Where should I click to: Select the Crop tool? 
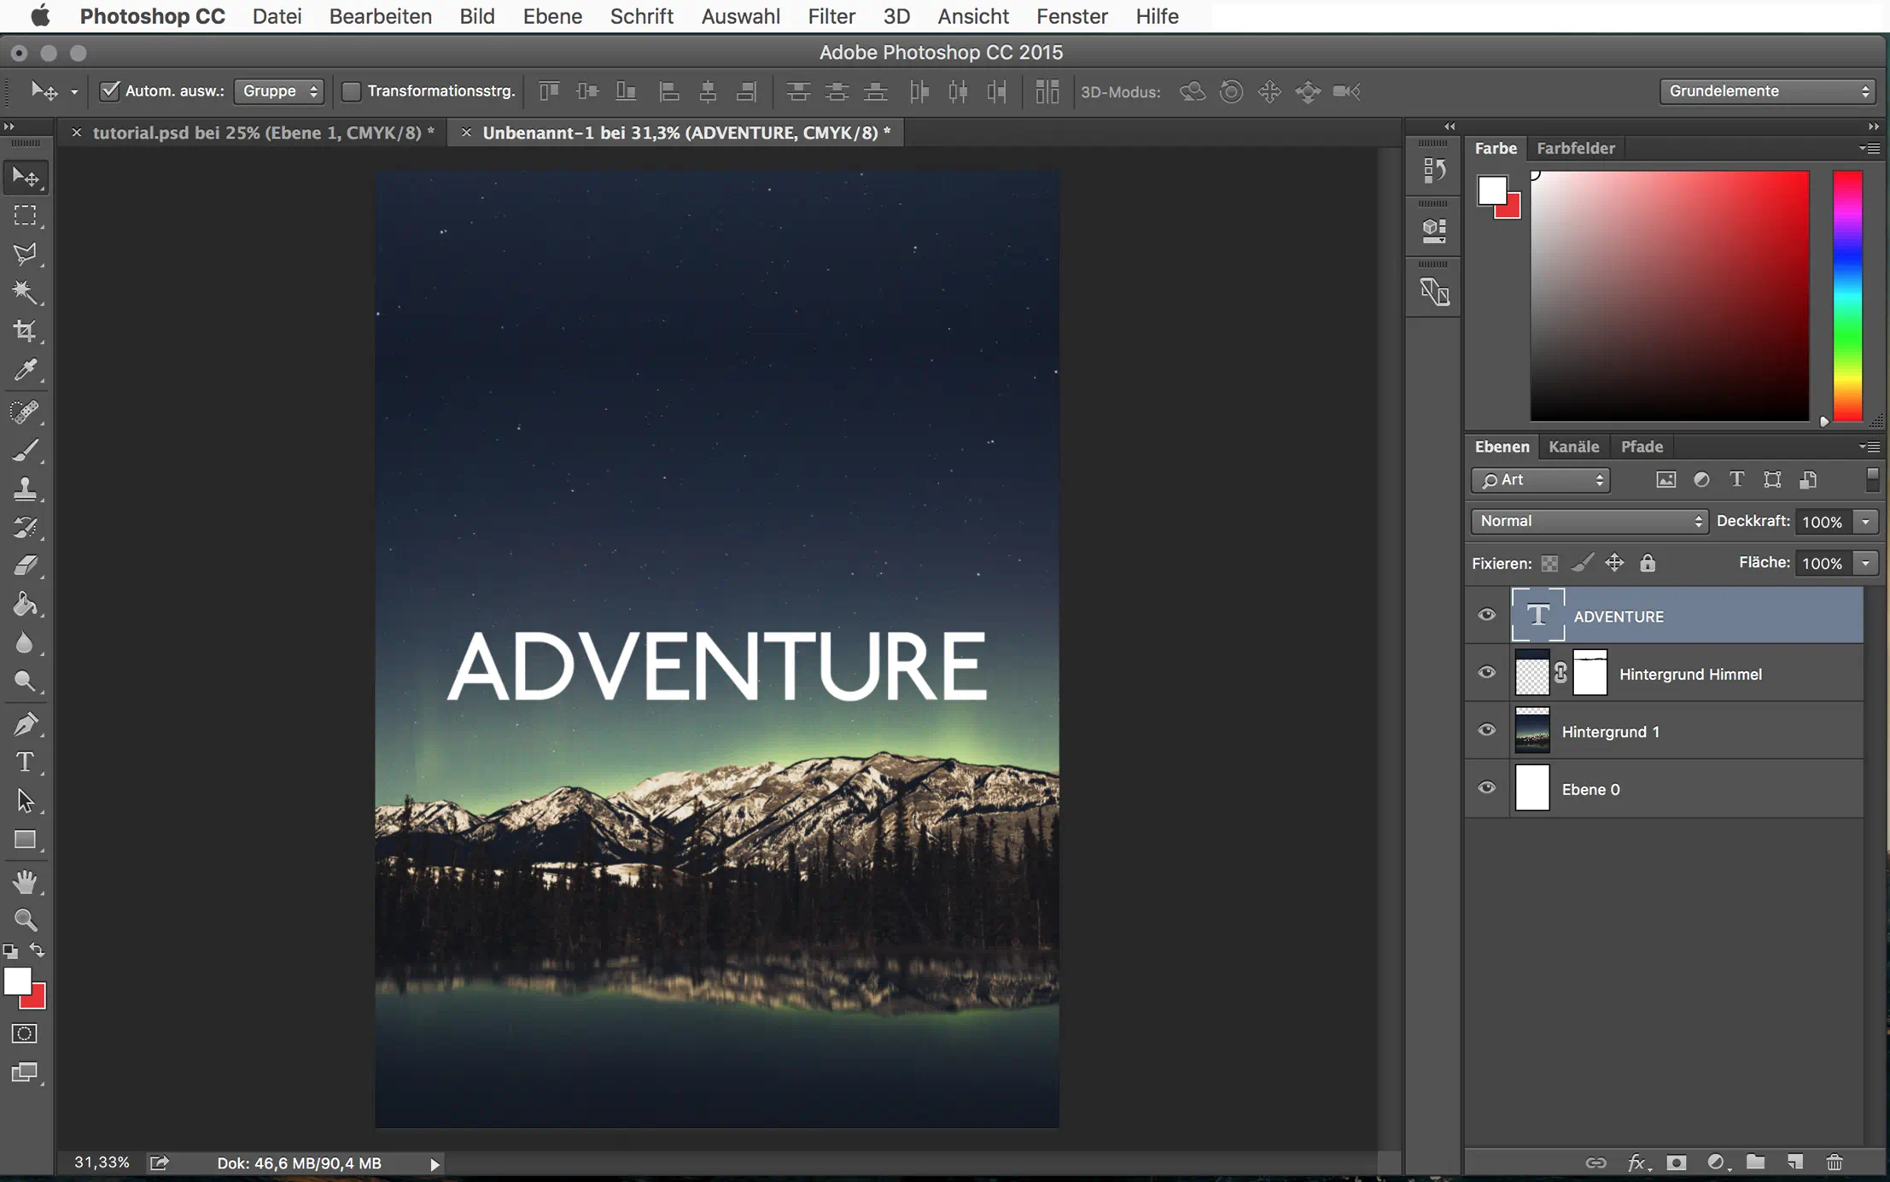pyautogui.click(x=25, y=331)
